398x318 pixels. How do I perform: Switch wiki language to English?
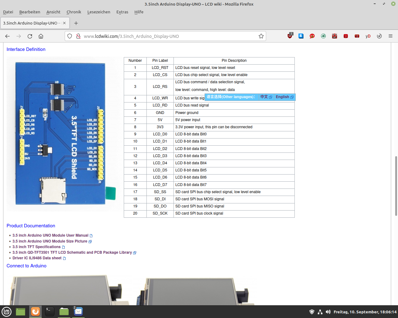pos(285,97)
